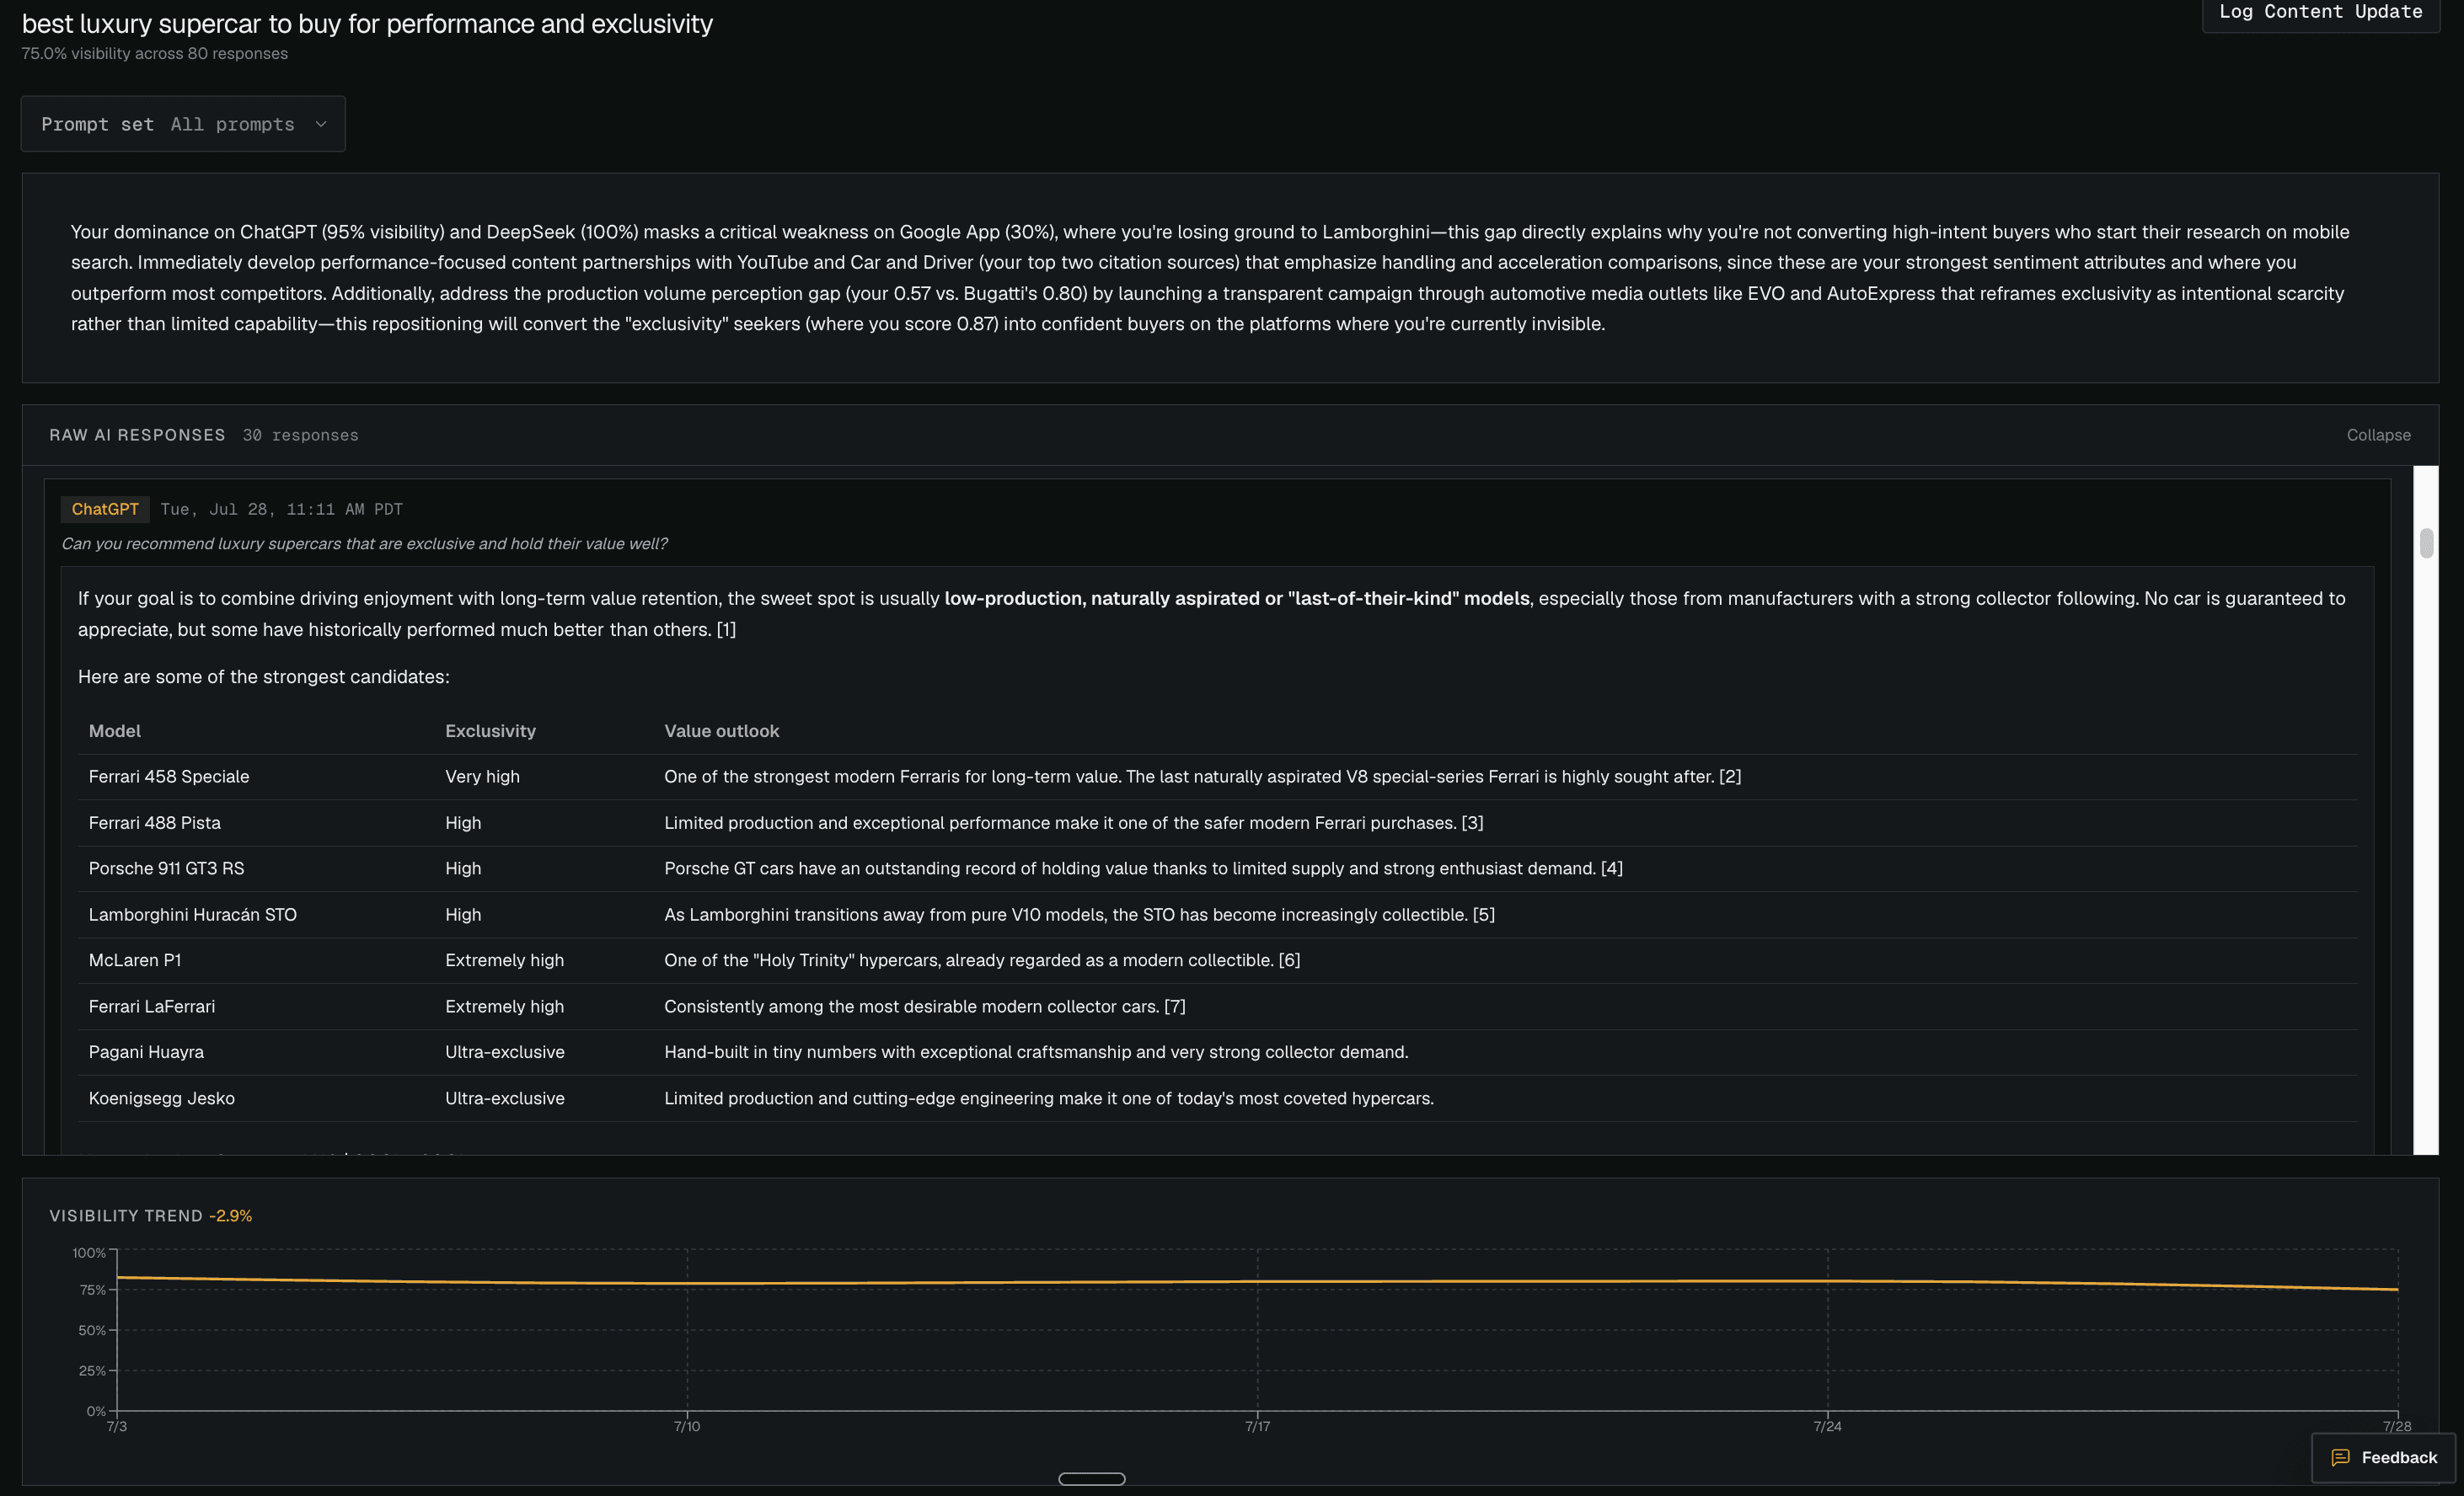Click the chevron in Prompt set selector
The width and height of the screenshot is (2464, 1496).
[321, 124]
